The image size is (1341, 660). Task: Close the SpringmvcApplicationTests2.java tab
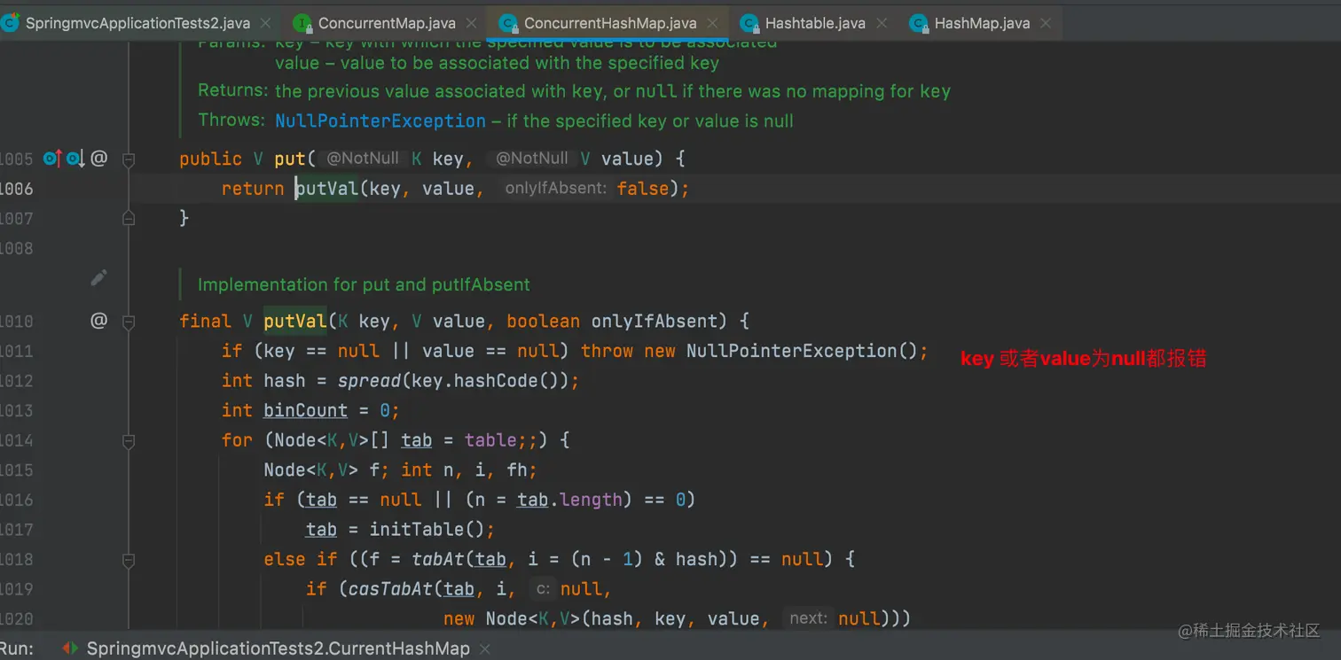[x=267, y=23]
